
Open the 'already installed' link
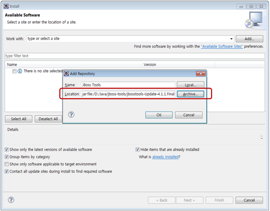click(165, 157)
